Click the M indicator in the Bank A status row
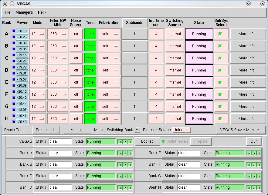Image resolution: width=268 pixels, height=195 pixels. [x=120, y=153]
